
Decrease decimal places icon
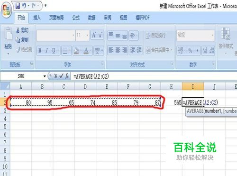211,50
